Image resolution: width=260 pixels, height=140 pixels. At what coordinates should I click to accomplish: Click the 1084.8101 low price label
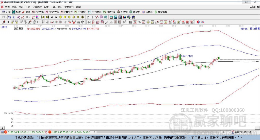28,89
